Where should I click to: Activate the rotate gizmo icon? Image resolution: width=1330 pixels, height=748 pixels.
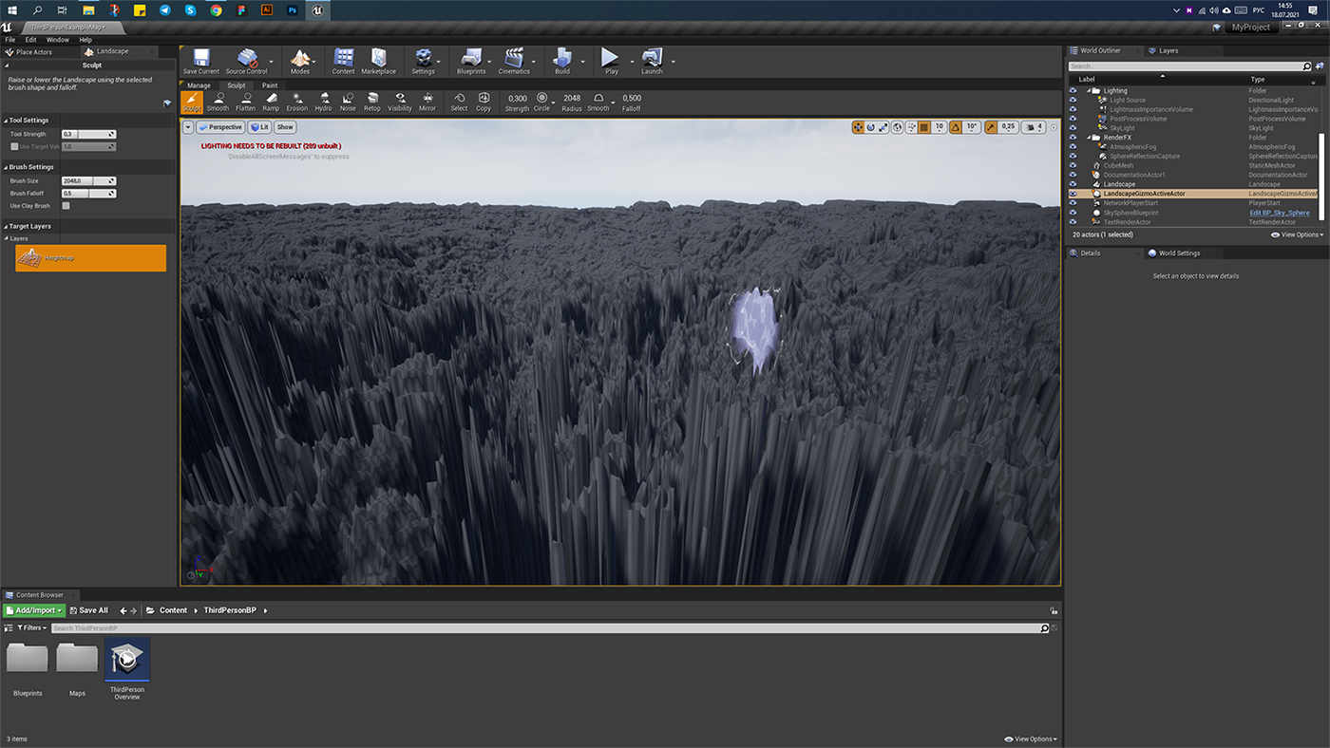point(870,126)
